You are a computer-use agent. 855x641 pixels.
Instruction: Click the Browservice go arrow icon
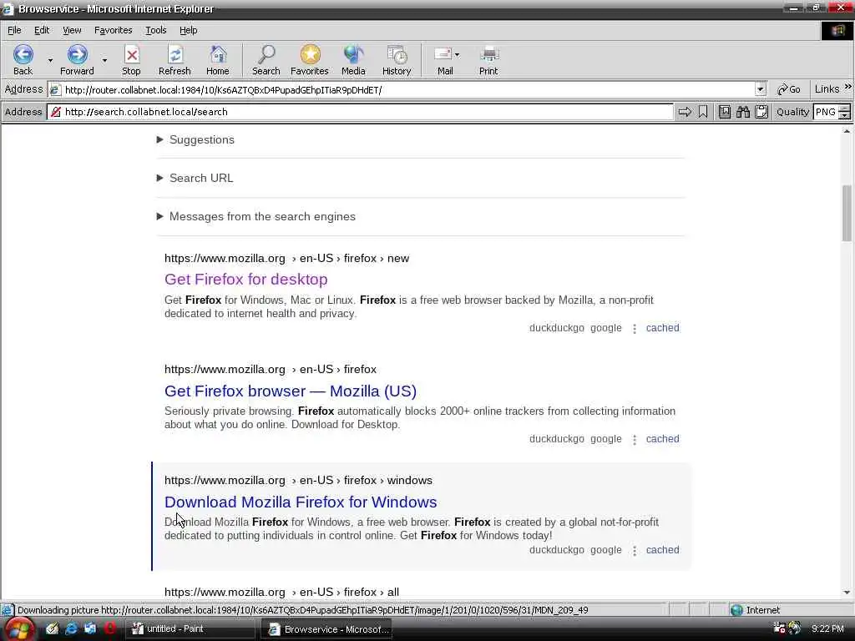[685, 112]
